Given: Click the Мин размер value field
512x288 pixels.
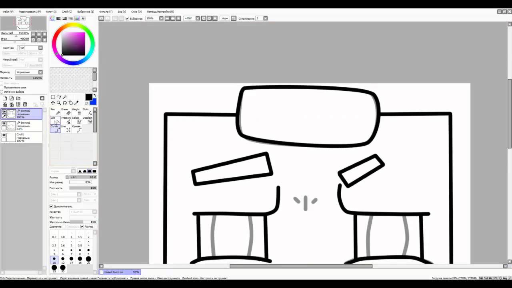Looking at the screenshot, I should point(80,182).
